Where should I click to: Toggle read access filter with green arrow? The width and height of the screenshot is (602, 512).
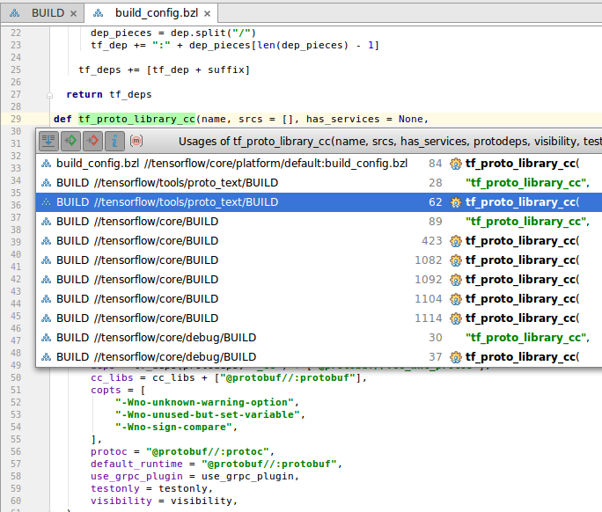[70, 141]
